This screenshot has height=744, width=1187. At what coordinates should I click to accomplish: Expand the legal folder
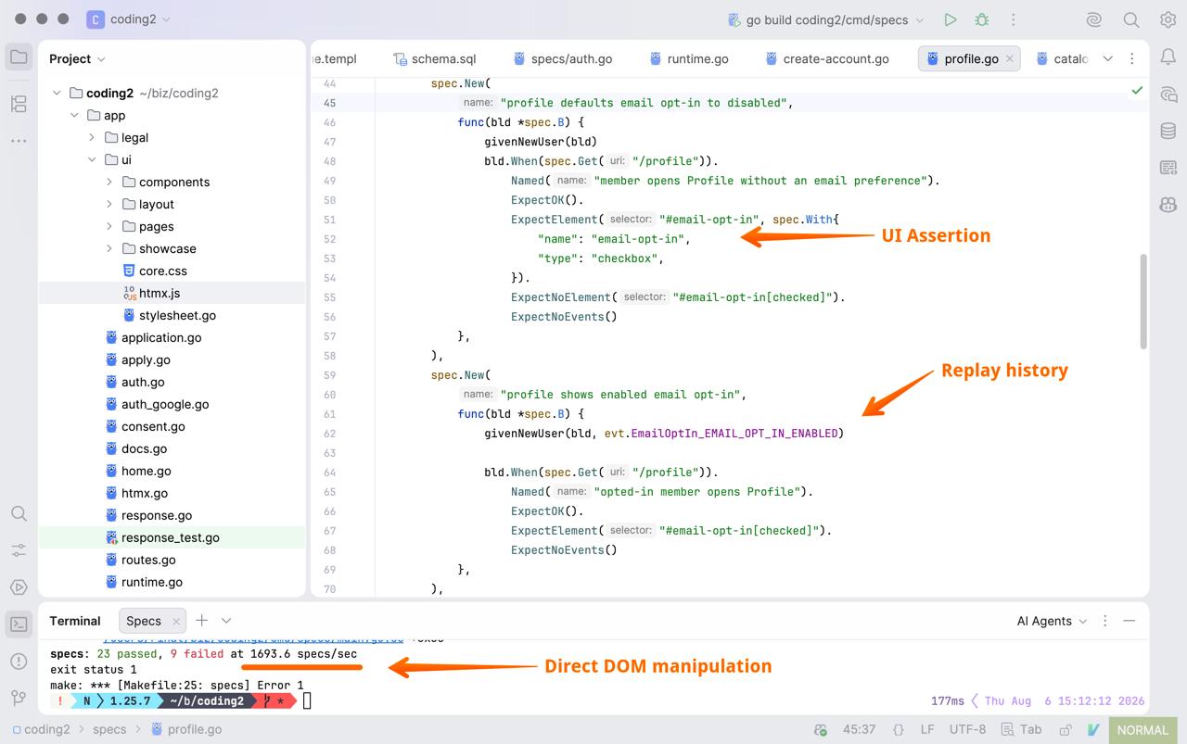[92, 137]
